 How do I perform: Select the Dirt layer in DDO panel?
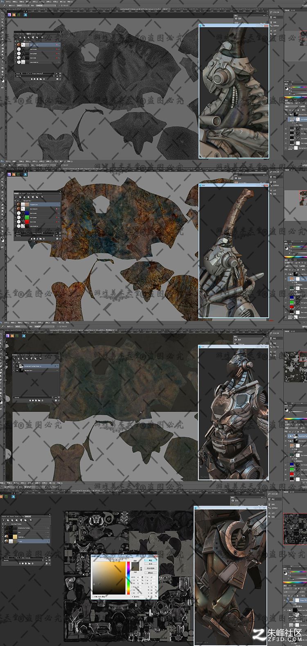click(26, 532)
